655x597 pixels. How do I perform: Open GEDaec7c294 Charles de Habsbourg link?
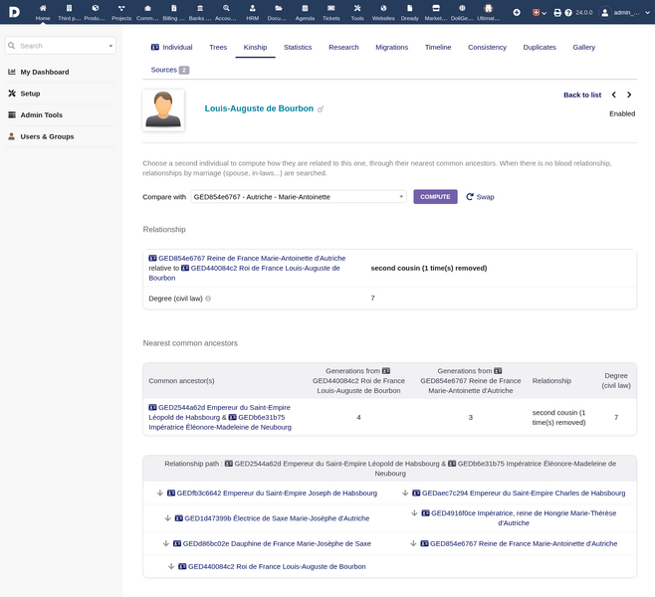pos(519,494)
